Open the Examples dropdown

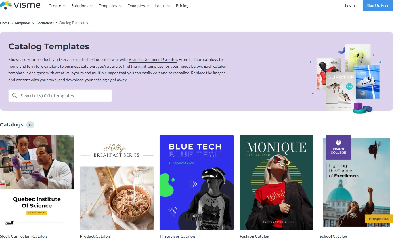tap(138, 6)
